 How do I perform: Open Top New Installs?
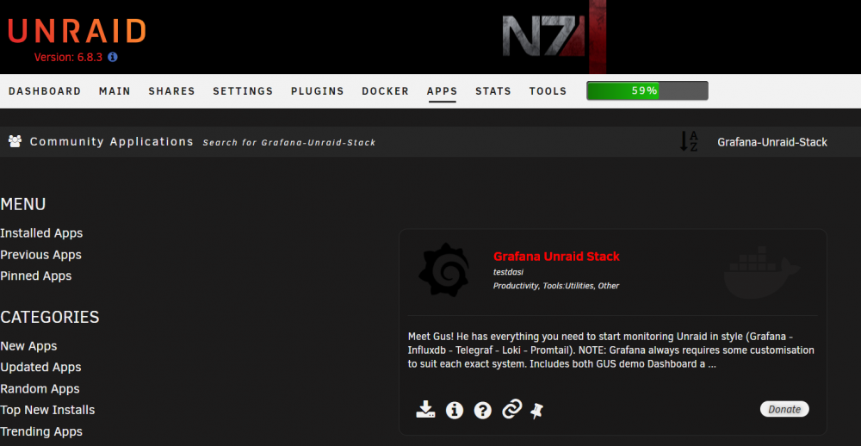click(x=47, y=410)
